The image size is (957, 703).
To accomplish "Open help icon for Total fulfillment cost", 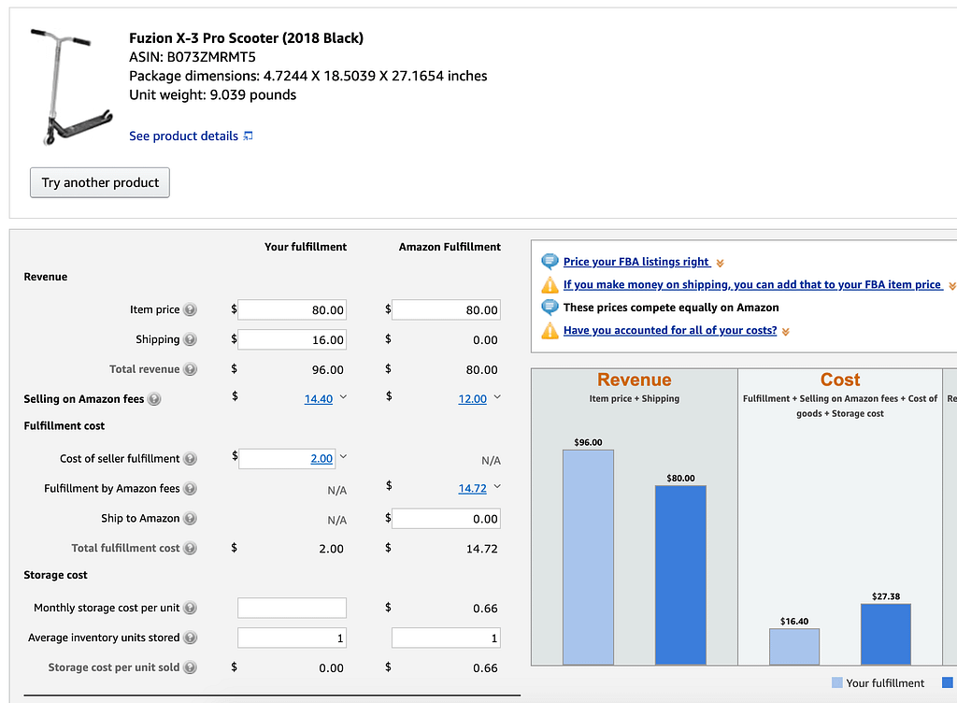I will pos(191,548).
